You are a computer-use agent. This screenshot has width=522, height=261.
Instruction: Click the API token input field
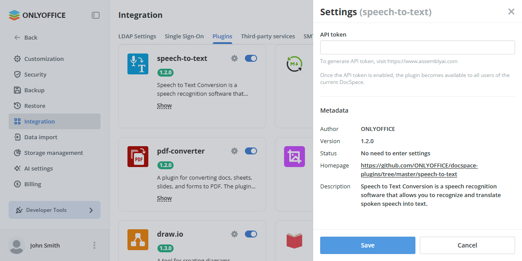click(x=418, y=47)
